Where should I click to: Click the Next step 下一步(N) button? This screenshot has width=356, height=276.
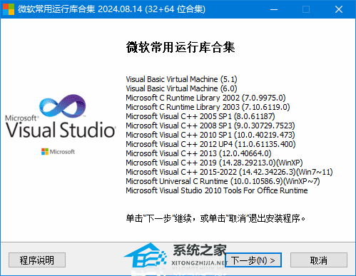pyautogui.click(x=253, y=260)
